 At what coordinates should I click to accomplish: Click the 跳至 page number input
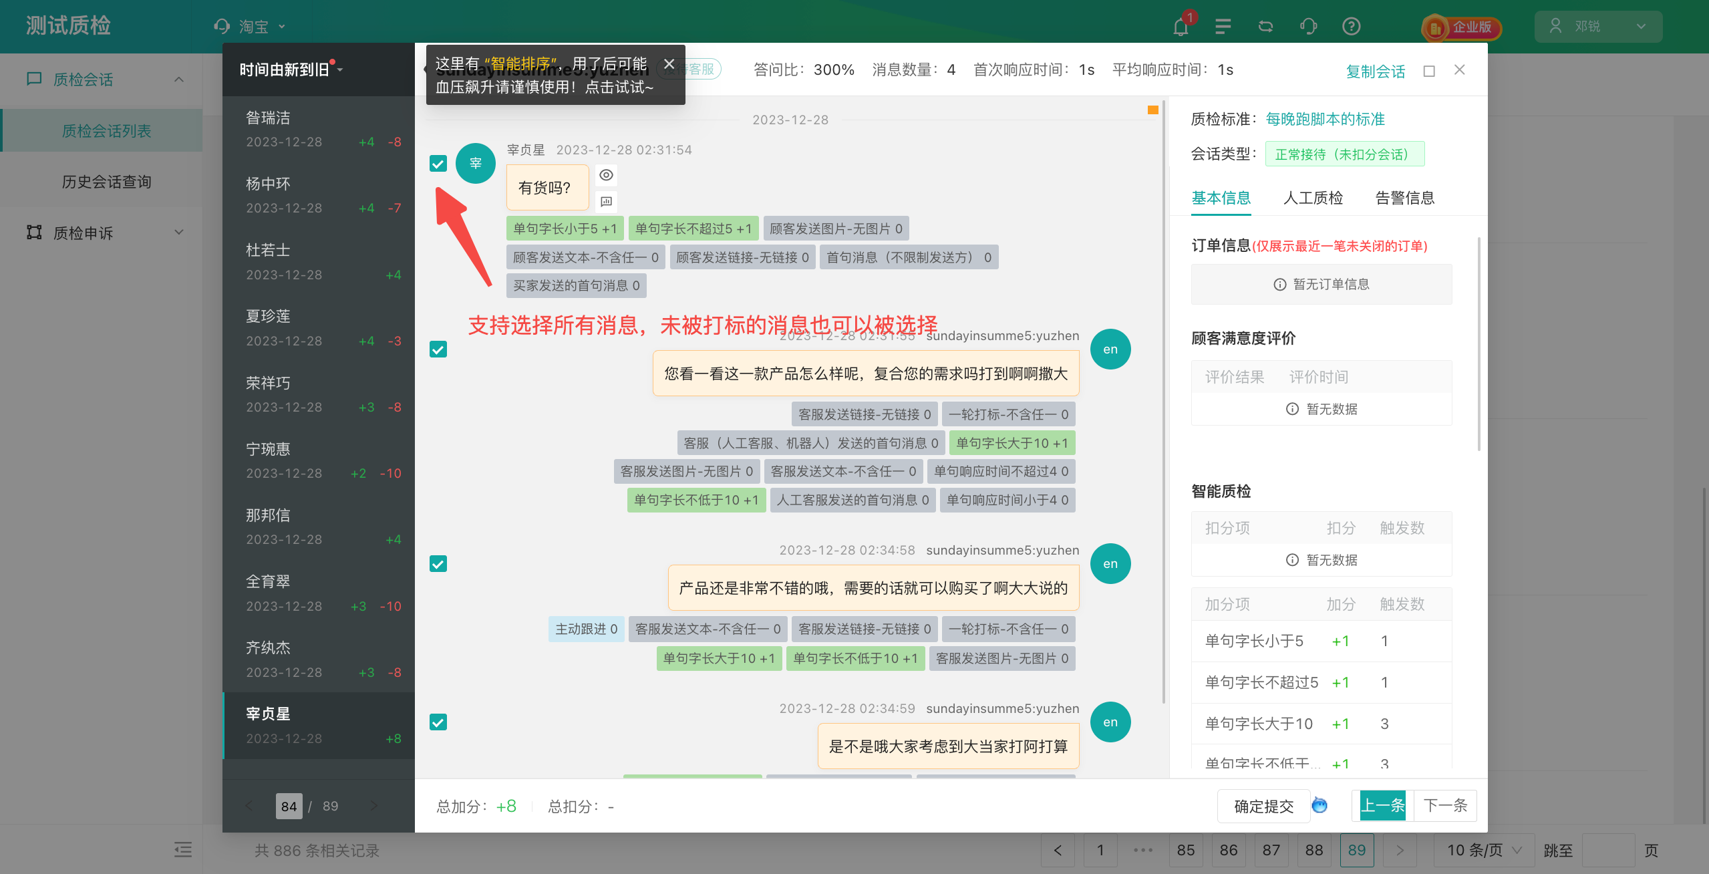(1608, 850)
